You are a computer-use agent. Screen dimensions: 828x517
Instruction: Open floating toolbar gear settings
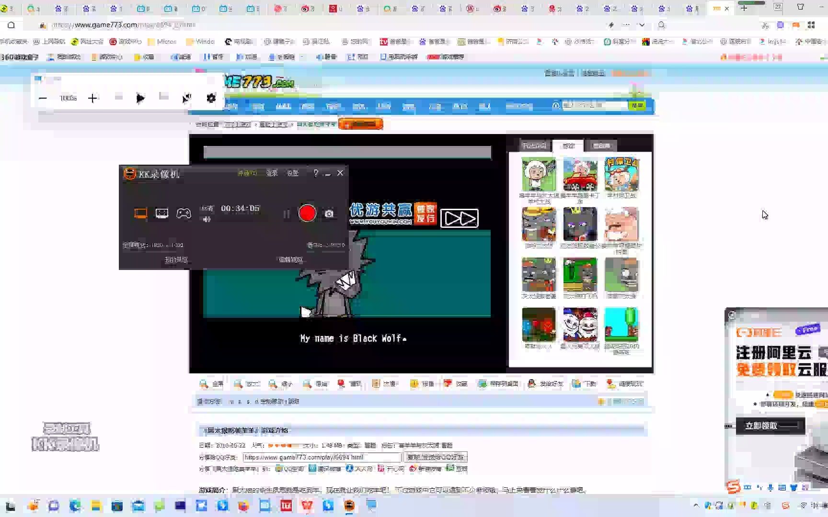pyautogui.click(x=211, y=98)
